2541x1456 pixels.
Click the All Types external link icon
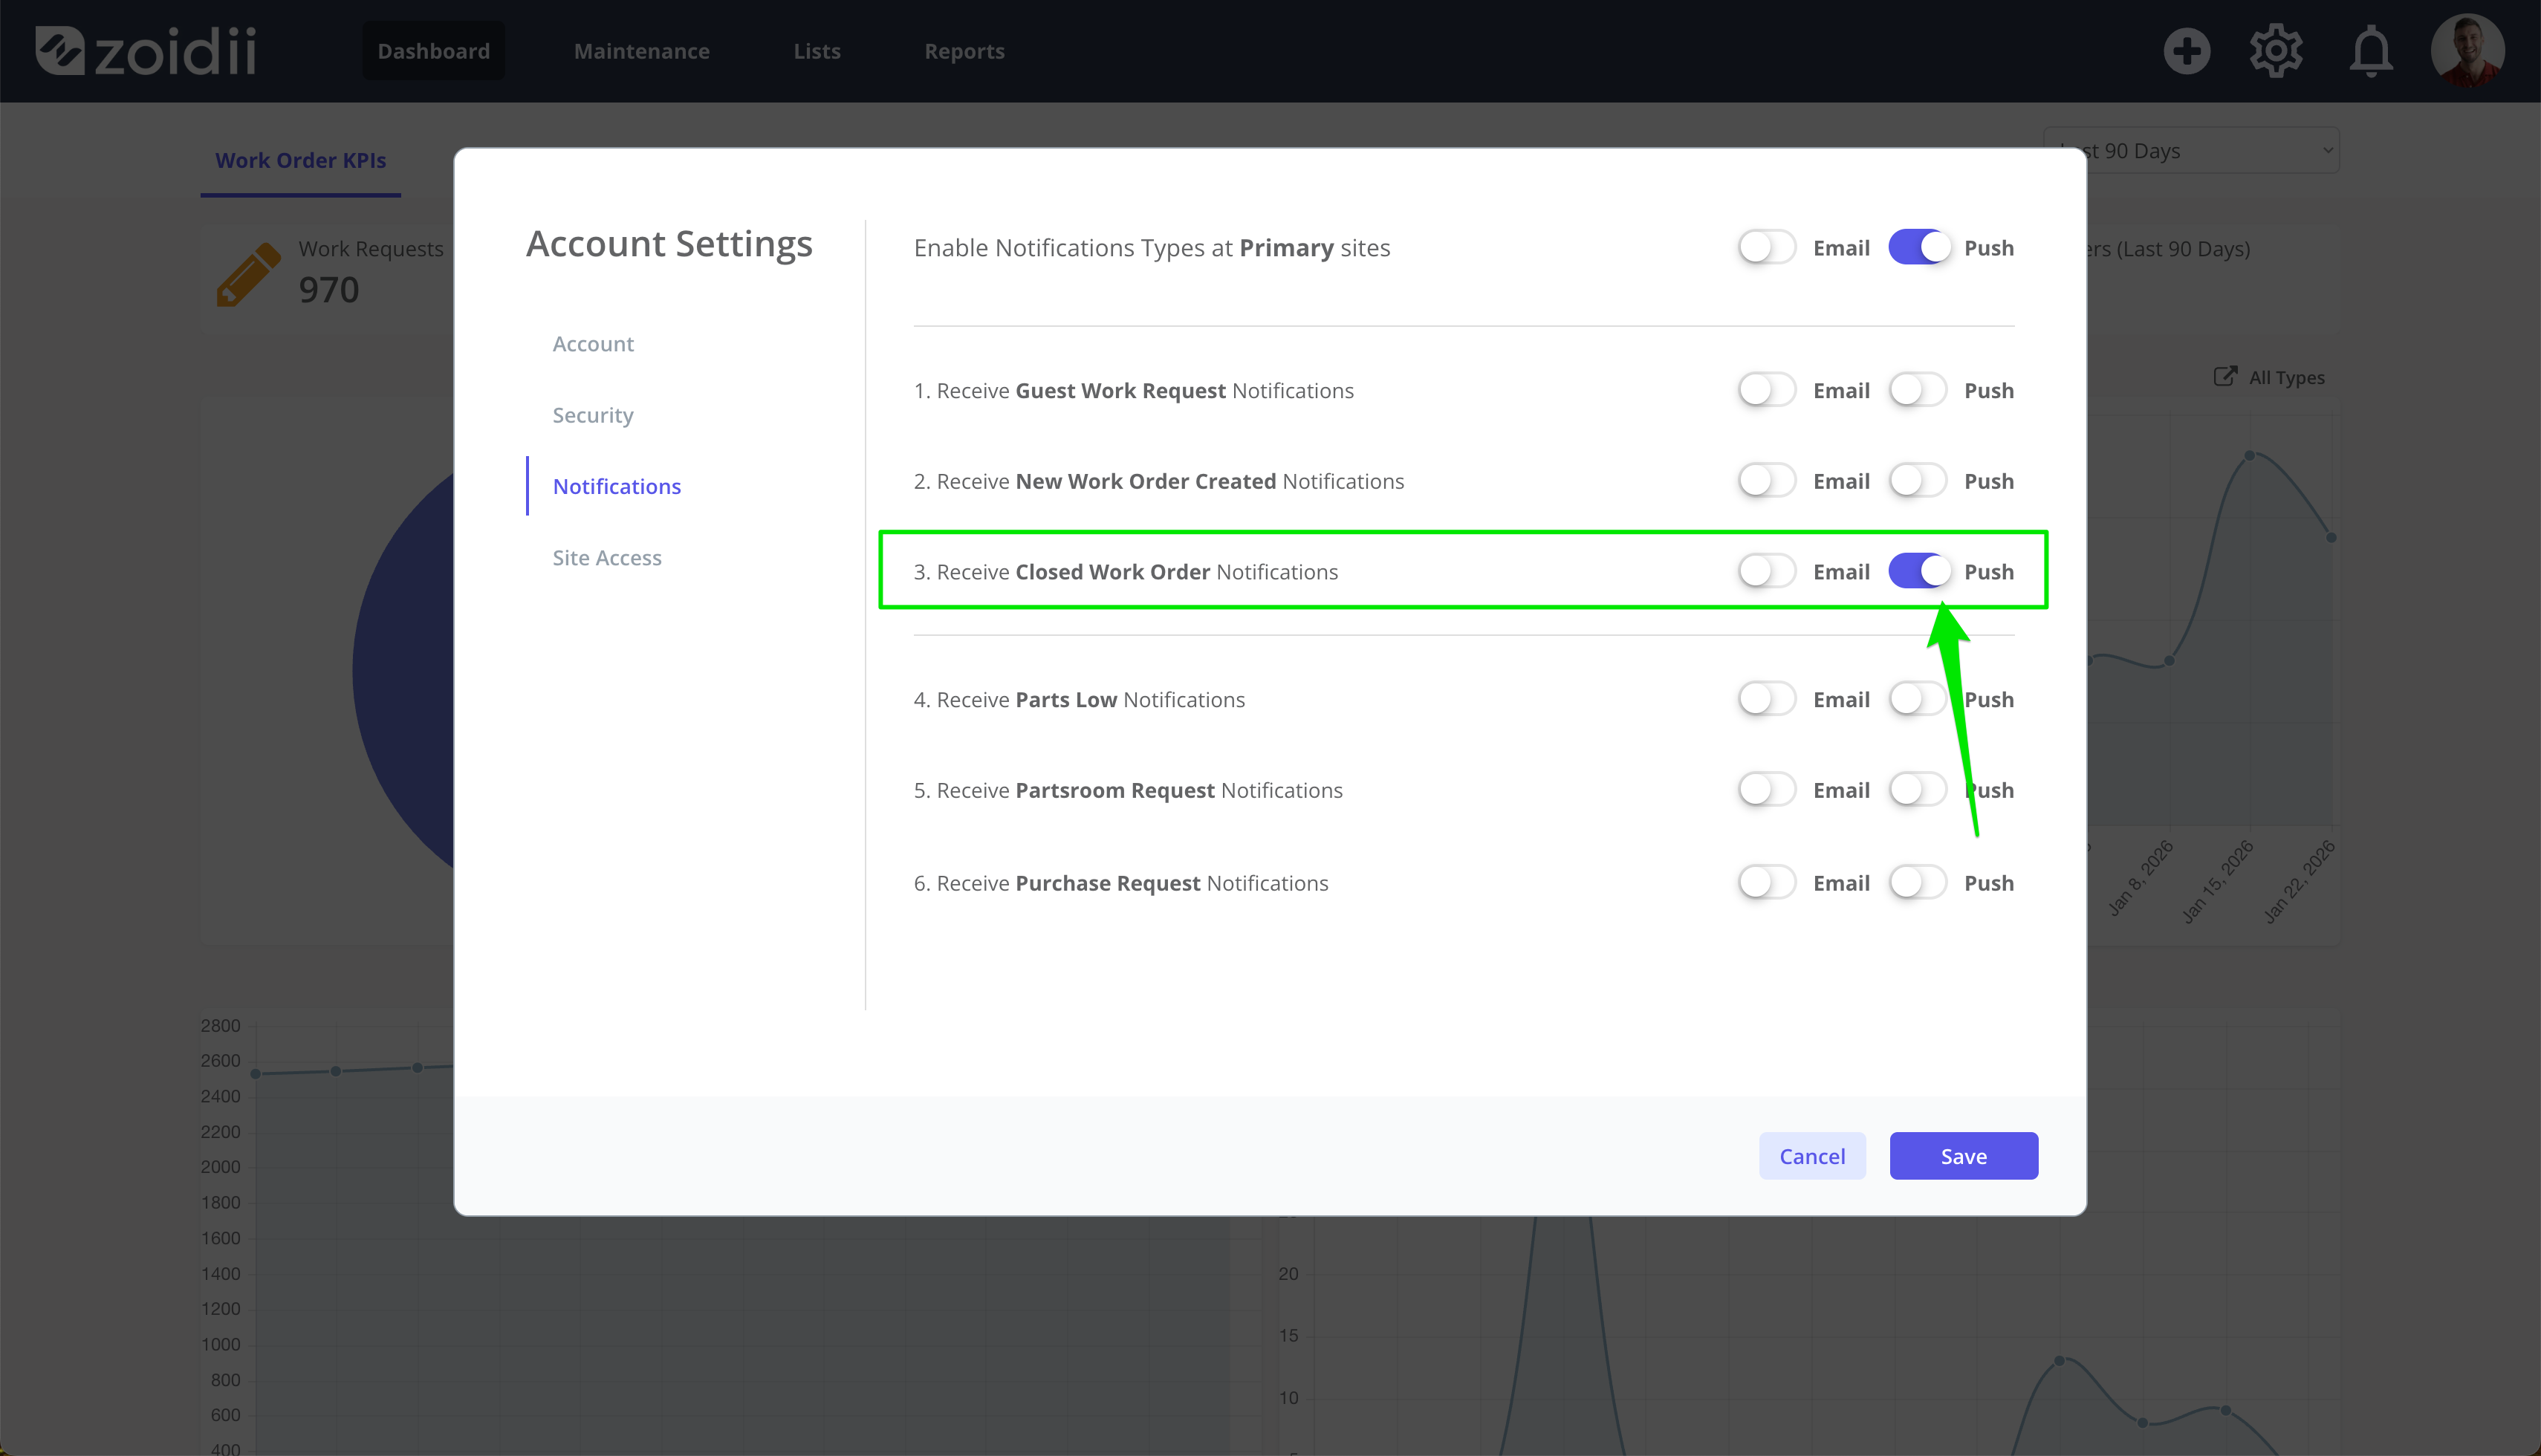(x=2224, y=377)
